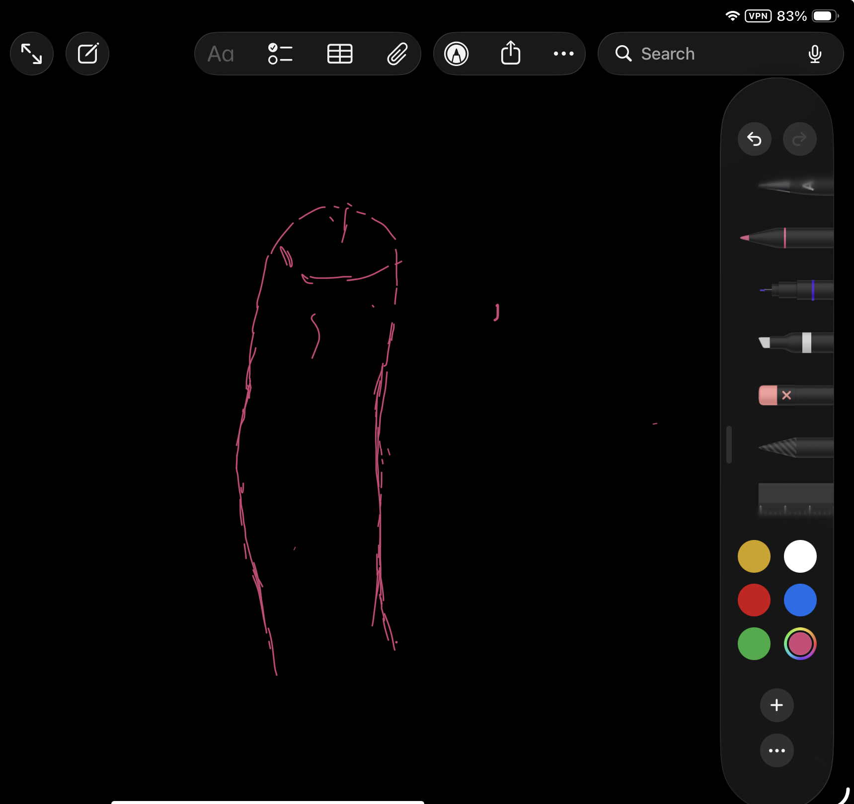Tap the plus button in tool palette
854x804 pixels.
click(x=776, y=705)
